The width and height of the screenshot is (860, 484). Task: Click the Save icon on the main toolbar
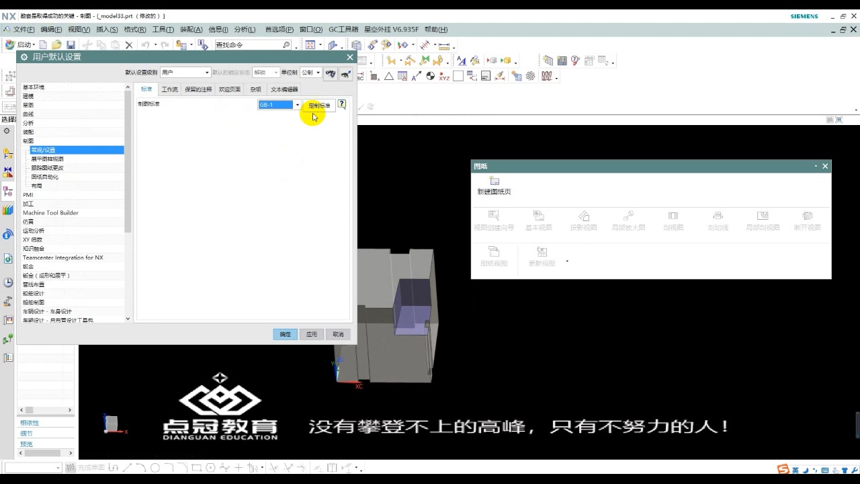pos(70,44)
